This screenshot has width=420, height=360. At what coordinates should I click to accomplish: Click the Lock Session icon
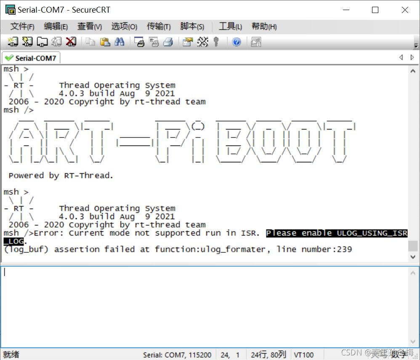click(256, 42)
